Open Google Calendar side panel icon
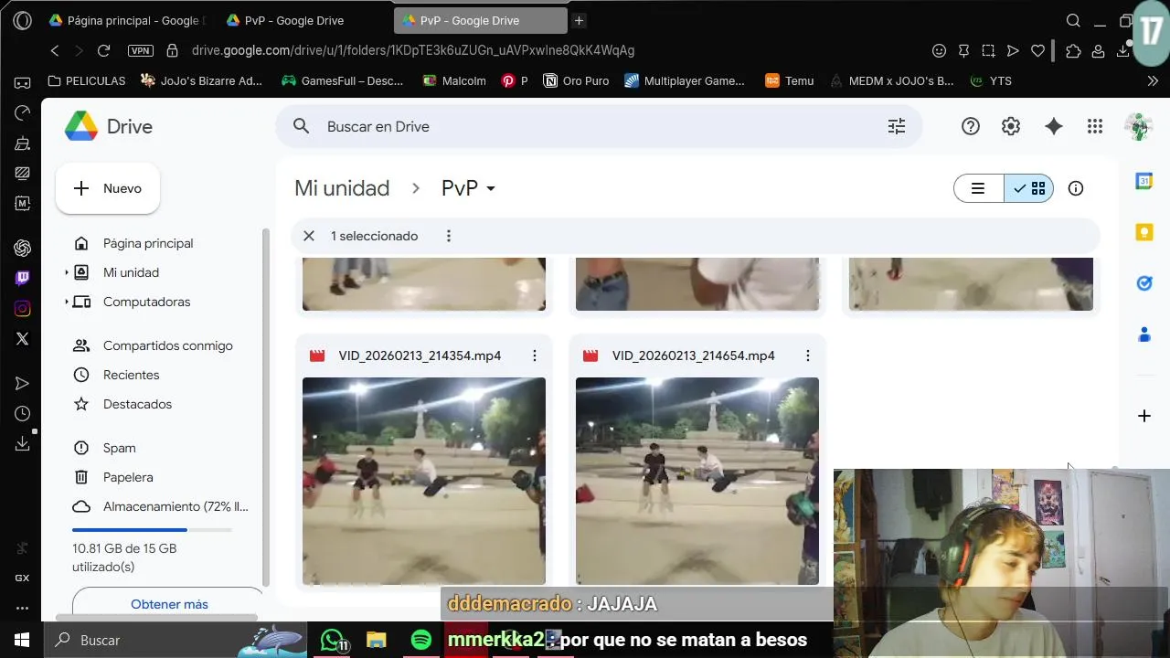 [x=1143, y=181]
